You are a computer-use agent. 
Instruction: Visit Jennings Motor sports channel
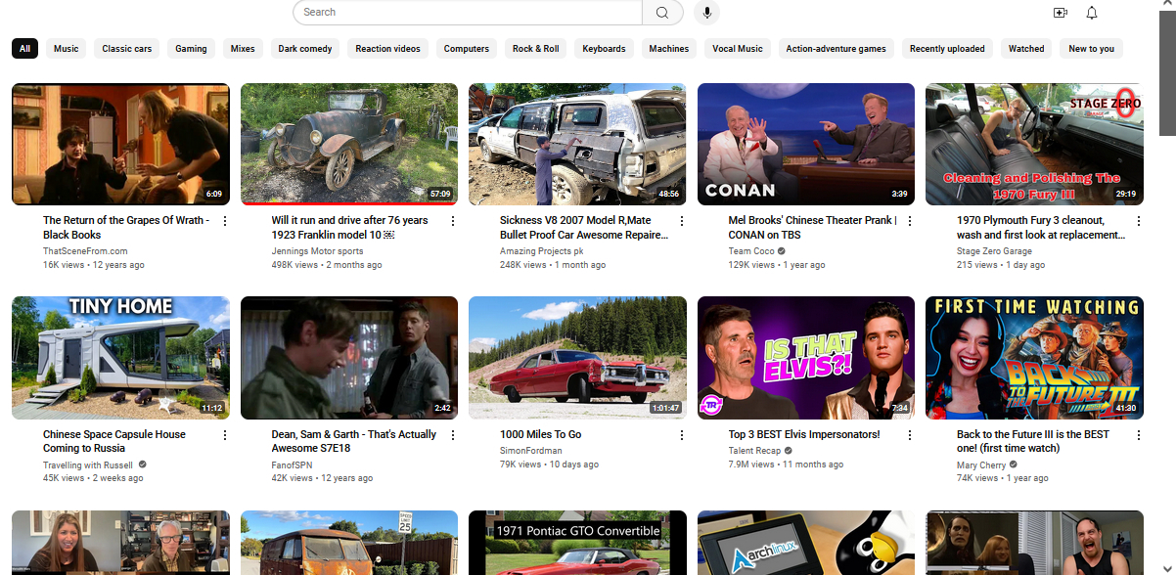click(317, 251)
